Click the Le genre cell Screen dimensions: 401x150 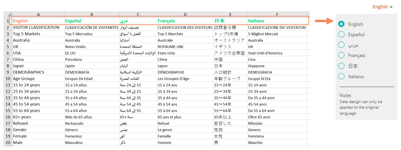coord(185,130)
